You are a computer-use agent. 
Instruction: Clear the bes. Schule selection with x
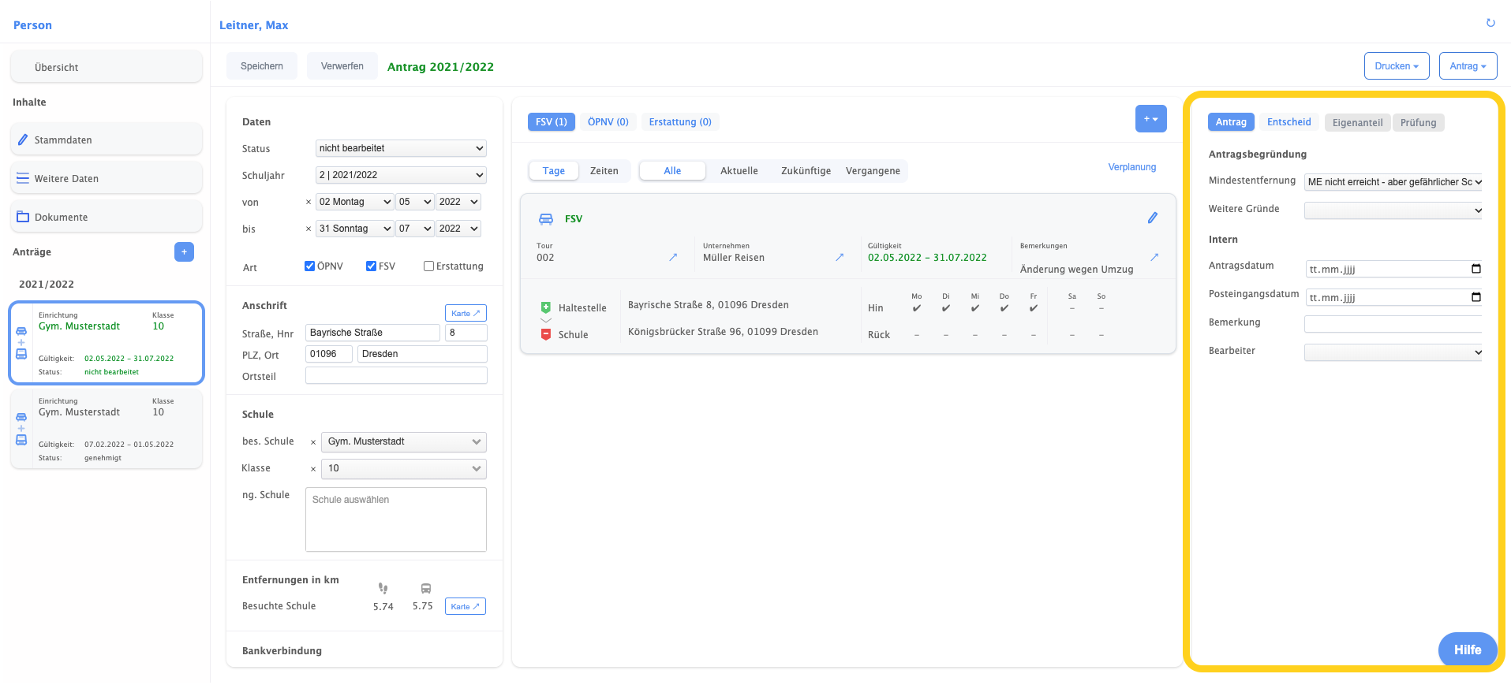click(x=313, y=442)
